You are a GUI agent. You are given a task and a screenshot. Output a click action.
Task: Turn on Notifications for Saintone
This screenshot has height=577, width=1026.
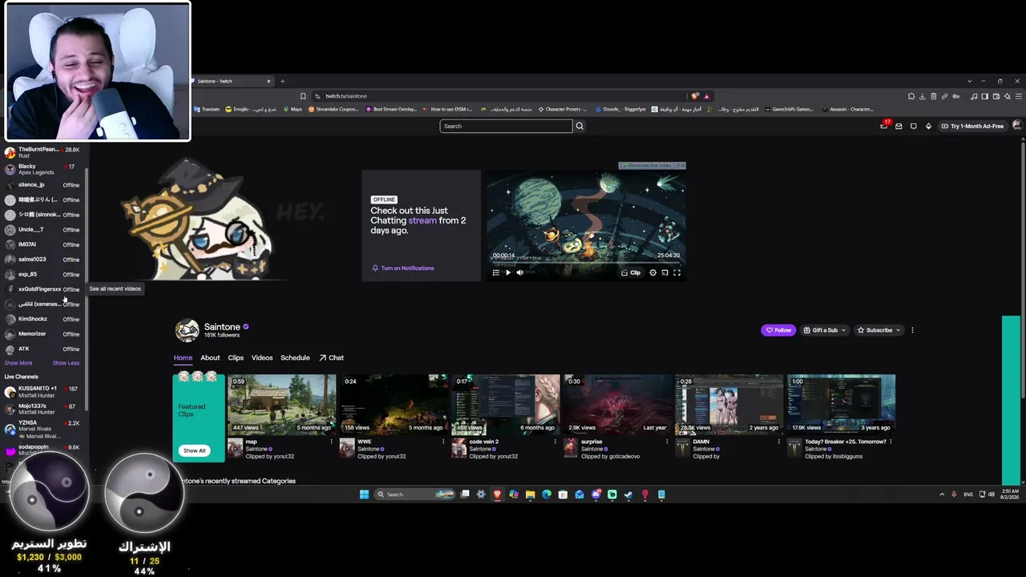(402, 268)
